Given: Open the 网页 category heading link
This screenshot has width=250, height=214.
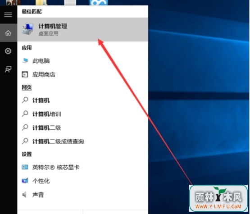Looking at the screenshot, I should (x=27, y=87).
